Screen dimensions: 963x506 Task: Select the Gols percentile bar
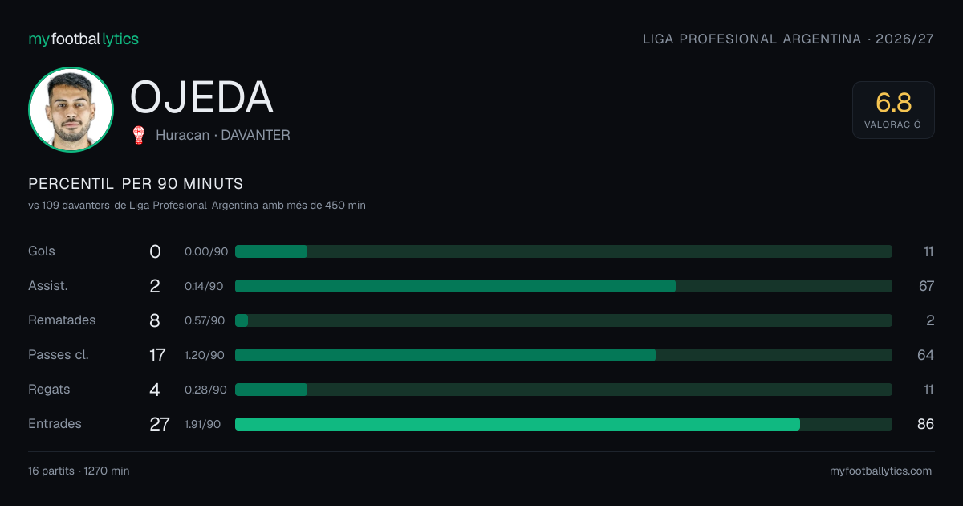[563, 251]
